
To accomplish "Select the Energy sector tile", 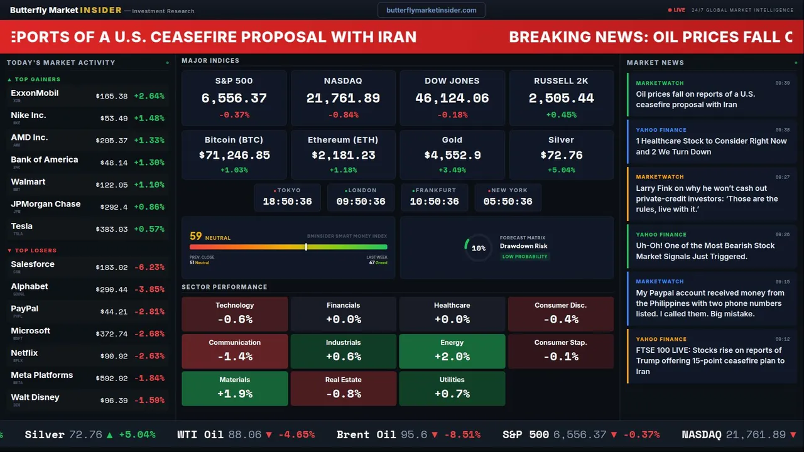I will (x=452, y=351).
